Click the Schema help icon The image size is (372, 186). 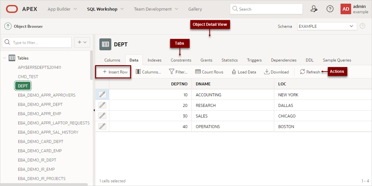pos(362,26)
